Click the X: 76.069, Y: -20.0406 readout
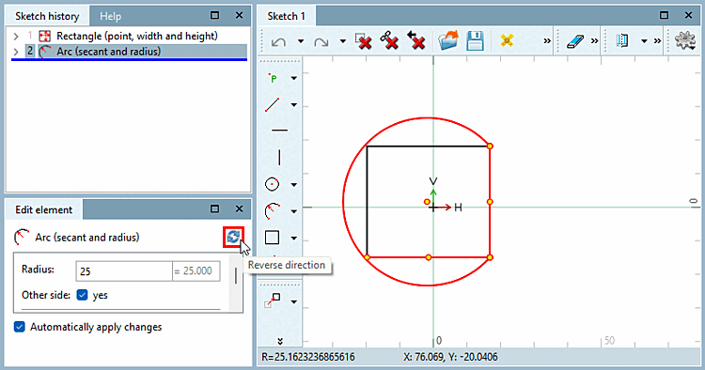 pyautogui.click(x=450, y=358)
